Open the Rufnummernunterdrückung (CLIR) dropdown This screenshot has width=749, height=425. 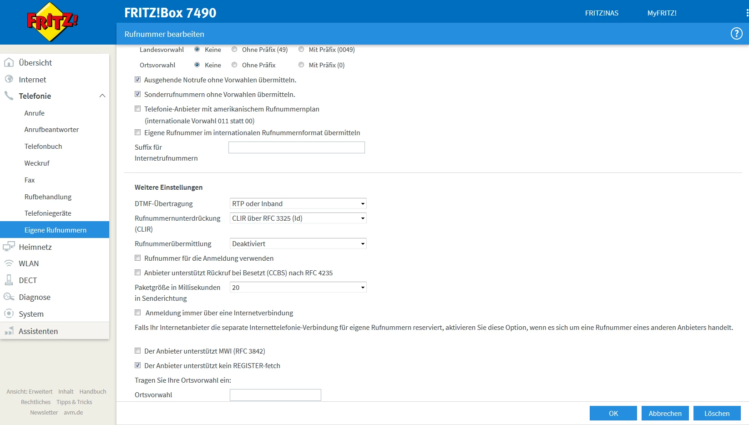click(x=298, y=218)
